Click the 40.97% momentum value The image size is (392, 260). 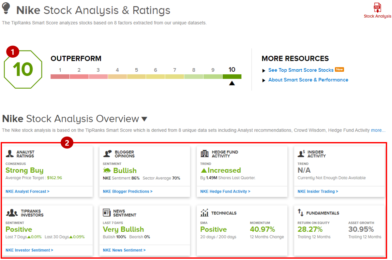tap(263, 229)
